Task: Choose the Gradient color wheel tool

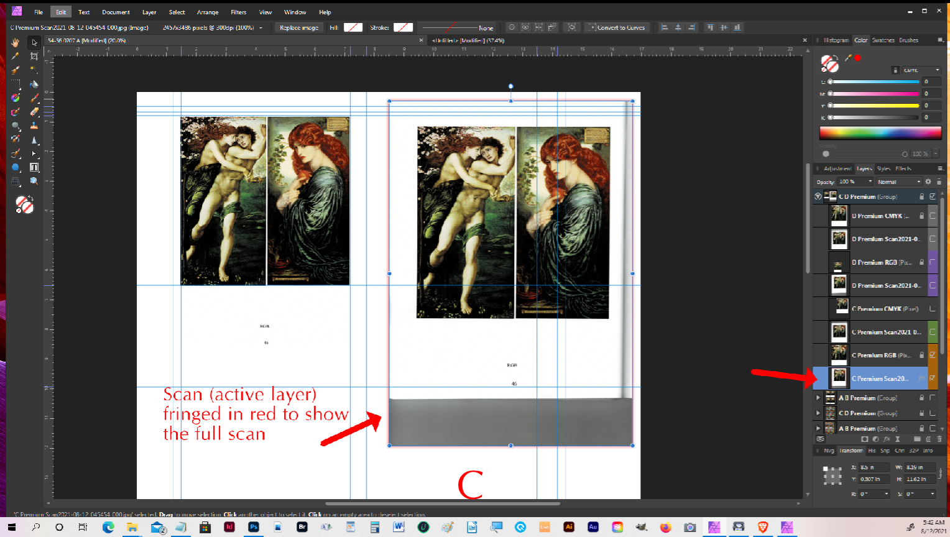Action: pyautogui.click(x=16, y=98)
